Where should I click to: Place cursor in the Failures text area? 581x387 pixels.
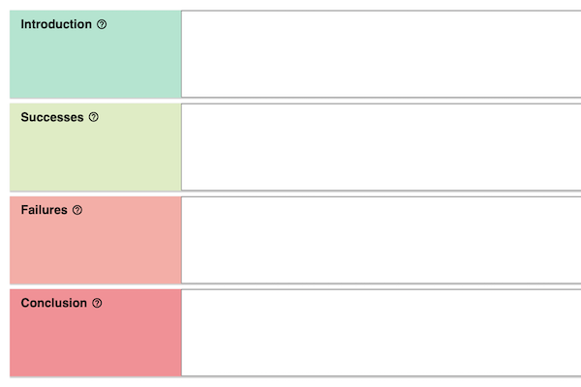click(381, 240)
